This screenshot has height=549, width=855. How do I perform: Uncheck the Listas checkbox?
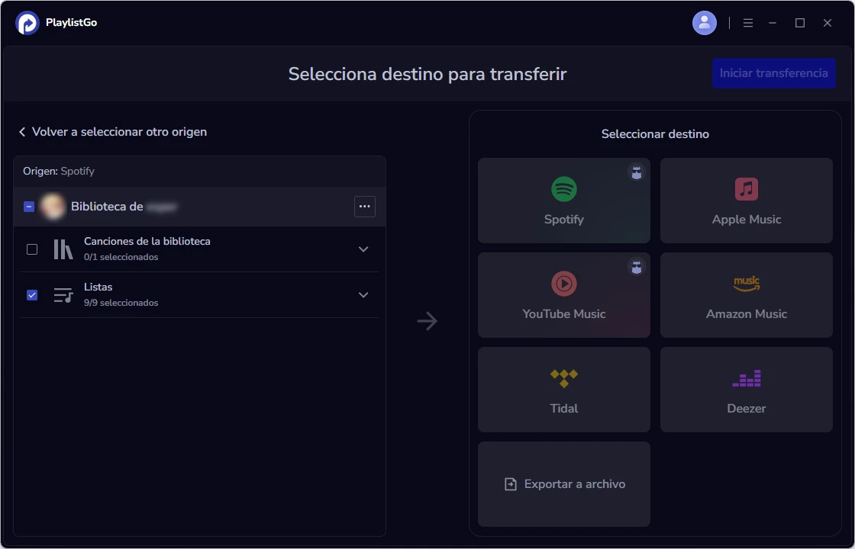point(32,294)
